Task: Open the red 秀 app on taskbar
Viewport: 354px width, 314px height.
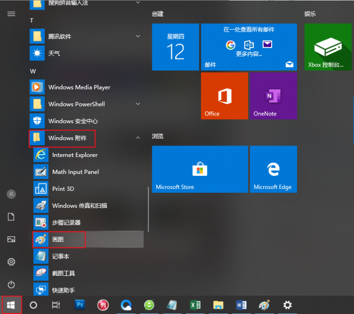Action: point(103,305)
